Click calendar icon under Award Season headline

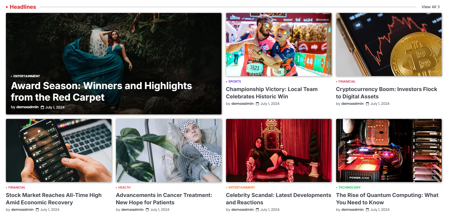pyautogui.click(x=42, y=107)
